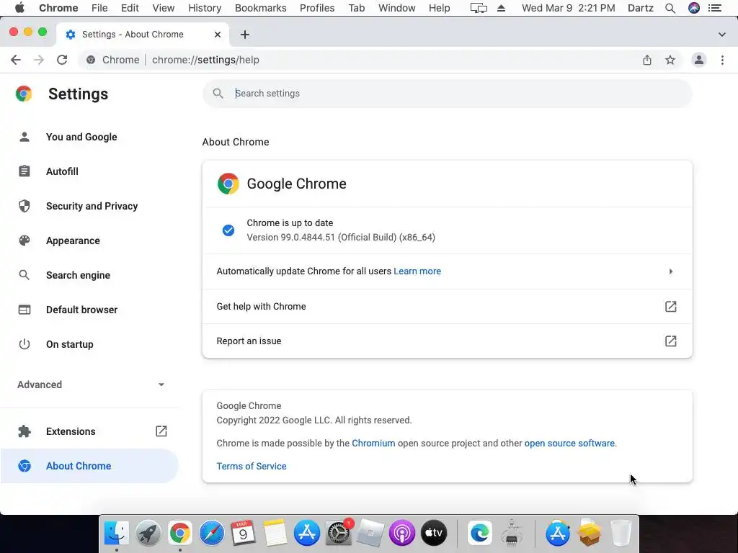Click the Spotlight search icon in menu bar
738x553 pixels.
pos(670,8)
